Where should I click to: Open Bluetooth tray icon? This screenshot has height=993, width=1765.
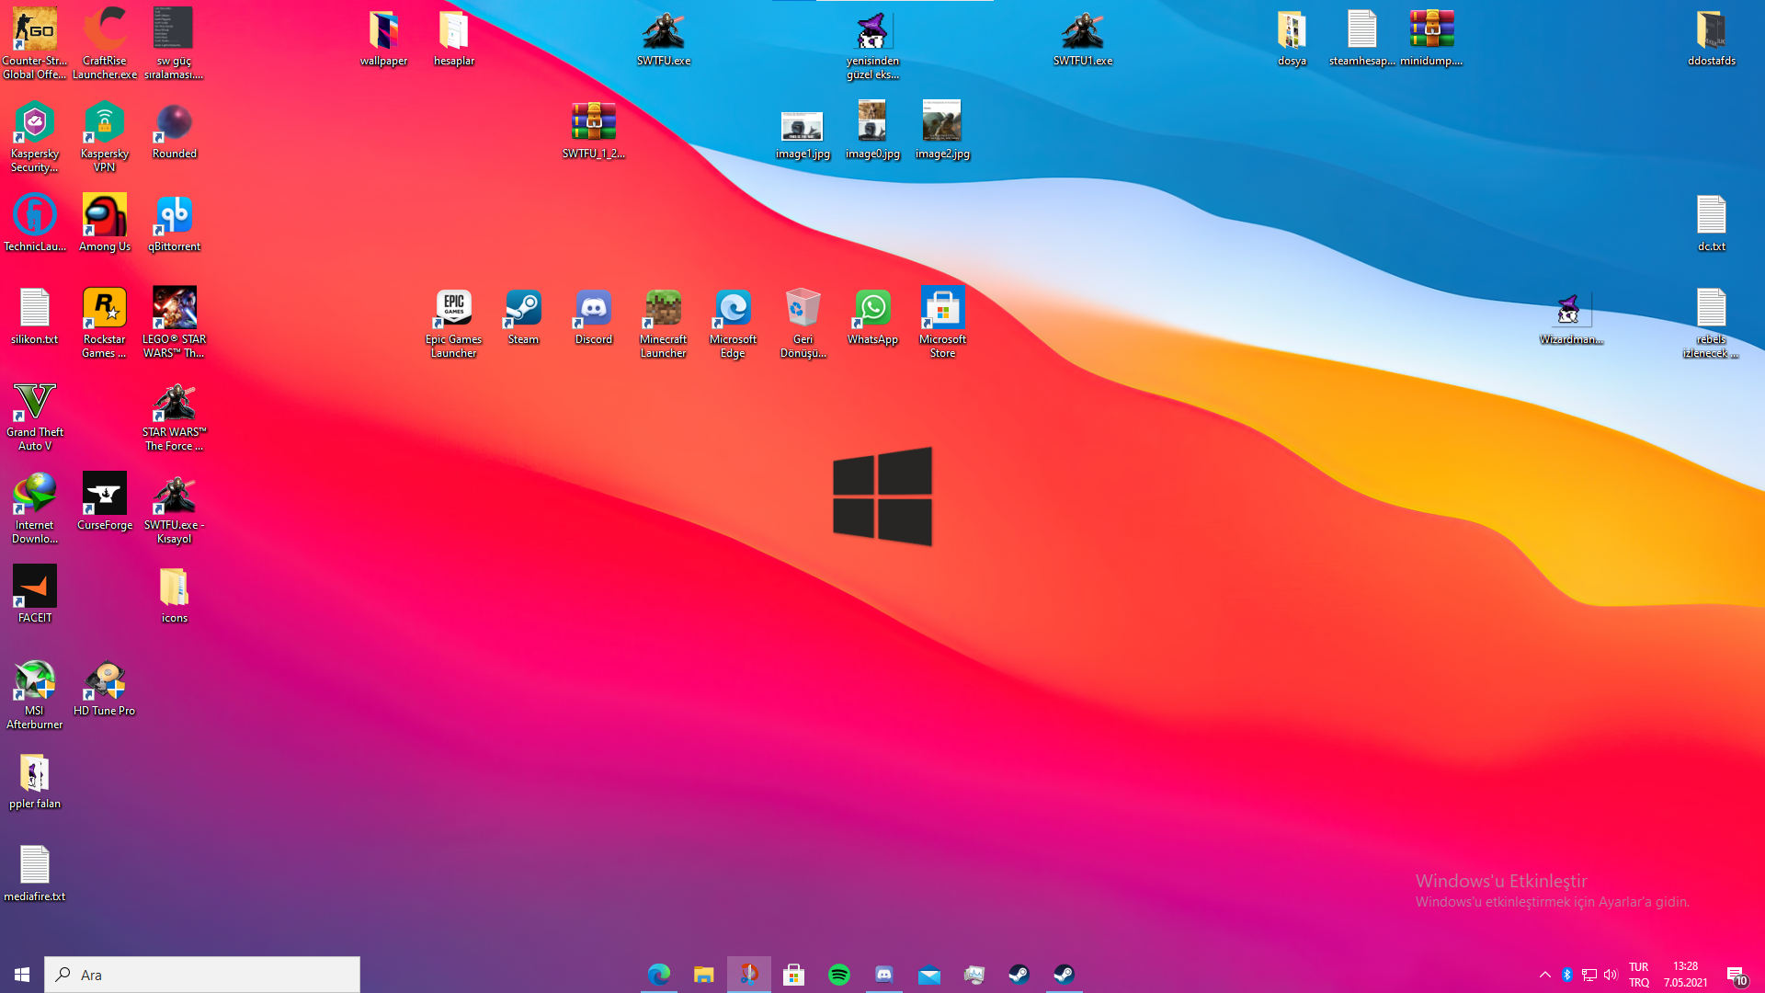pos(1567,975)
